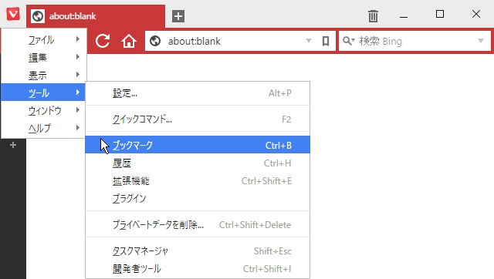Open the search field dropdown arrow
Image resolution: width=494 pixels, height=279 pixels.
click(x=481, y=41)
